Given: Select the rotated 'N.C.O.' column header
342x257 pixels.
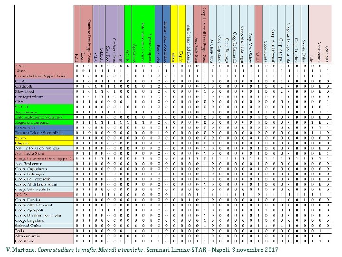Looking at the screenshot, I should click(258, 57).
